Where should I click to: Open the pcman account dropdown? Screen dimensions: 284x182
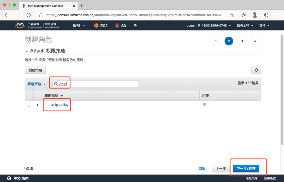(209, 25)
